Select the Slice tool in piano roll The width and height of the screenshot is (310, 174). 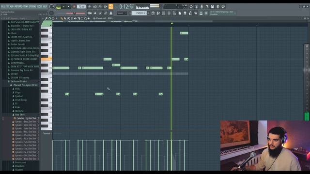click(78, 18)
